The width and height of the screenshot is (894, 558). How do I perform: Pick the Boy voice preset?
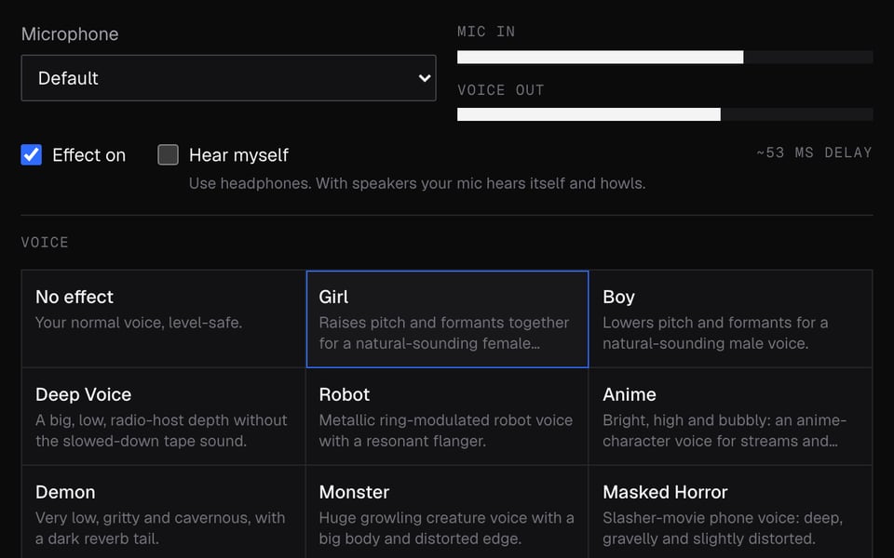[x=730, y=319]
